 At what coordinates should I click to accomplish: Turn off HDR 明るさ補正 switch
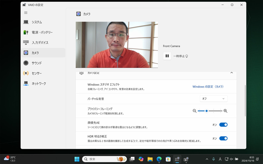[223, 138]
